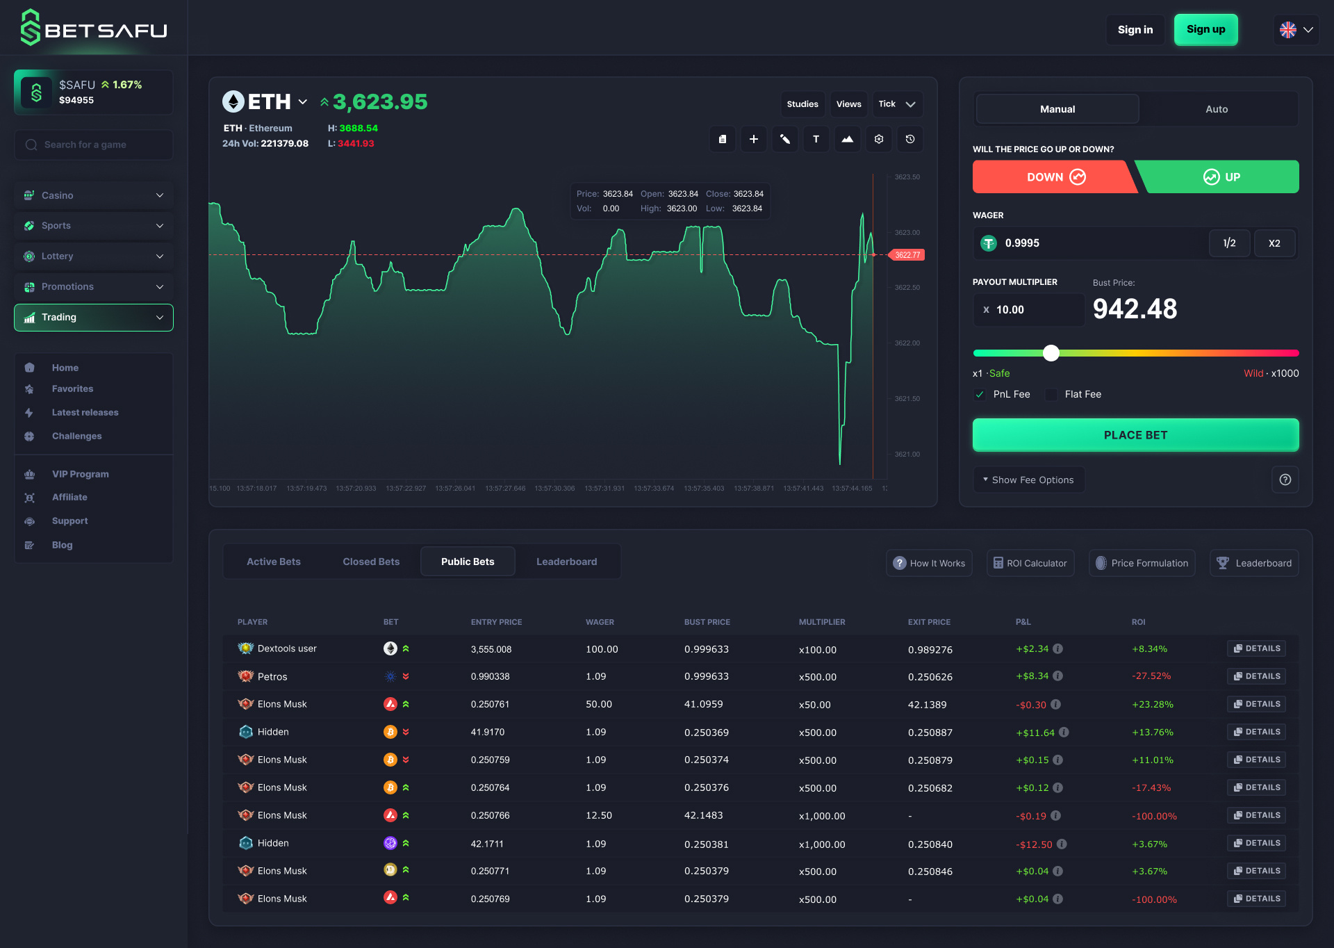
Task: Click the add indicator plus icon
Action: tap(753, 139)
